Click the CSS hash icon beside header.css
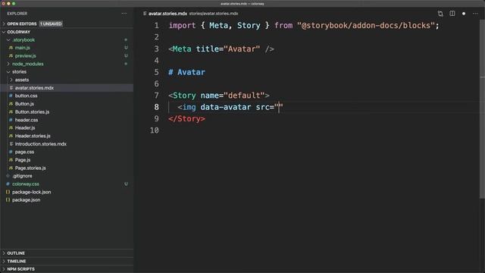Image resolution: width=485 pixels, height=273 pixels. (x=11, y=120)
